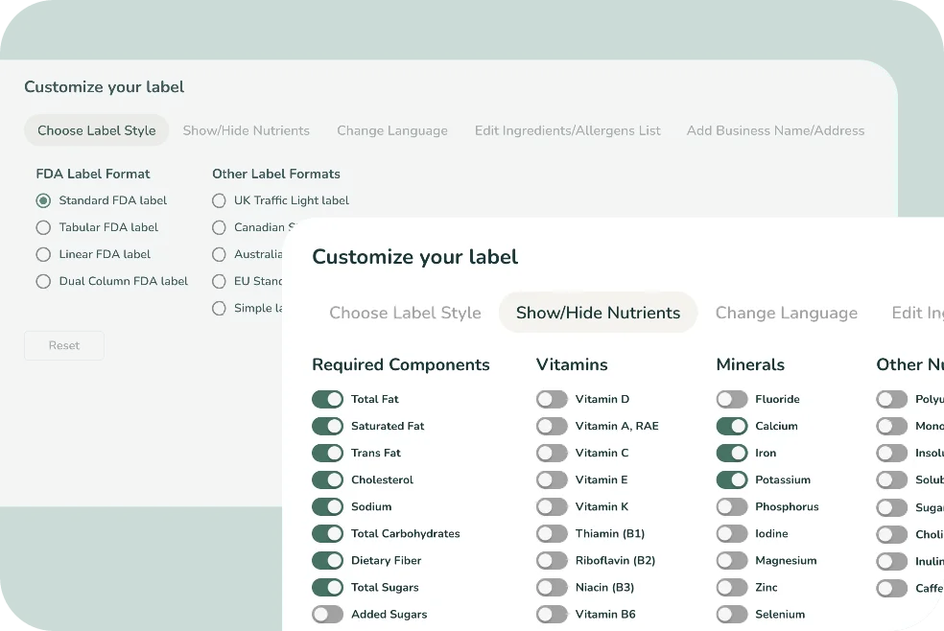Enable Vitamin C on the label
The height and width of the screenshot is (631, 944).
552,453
